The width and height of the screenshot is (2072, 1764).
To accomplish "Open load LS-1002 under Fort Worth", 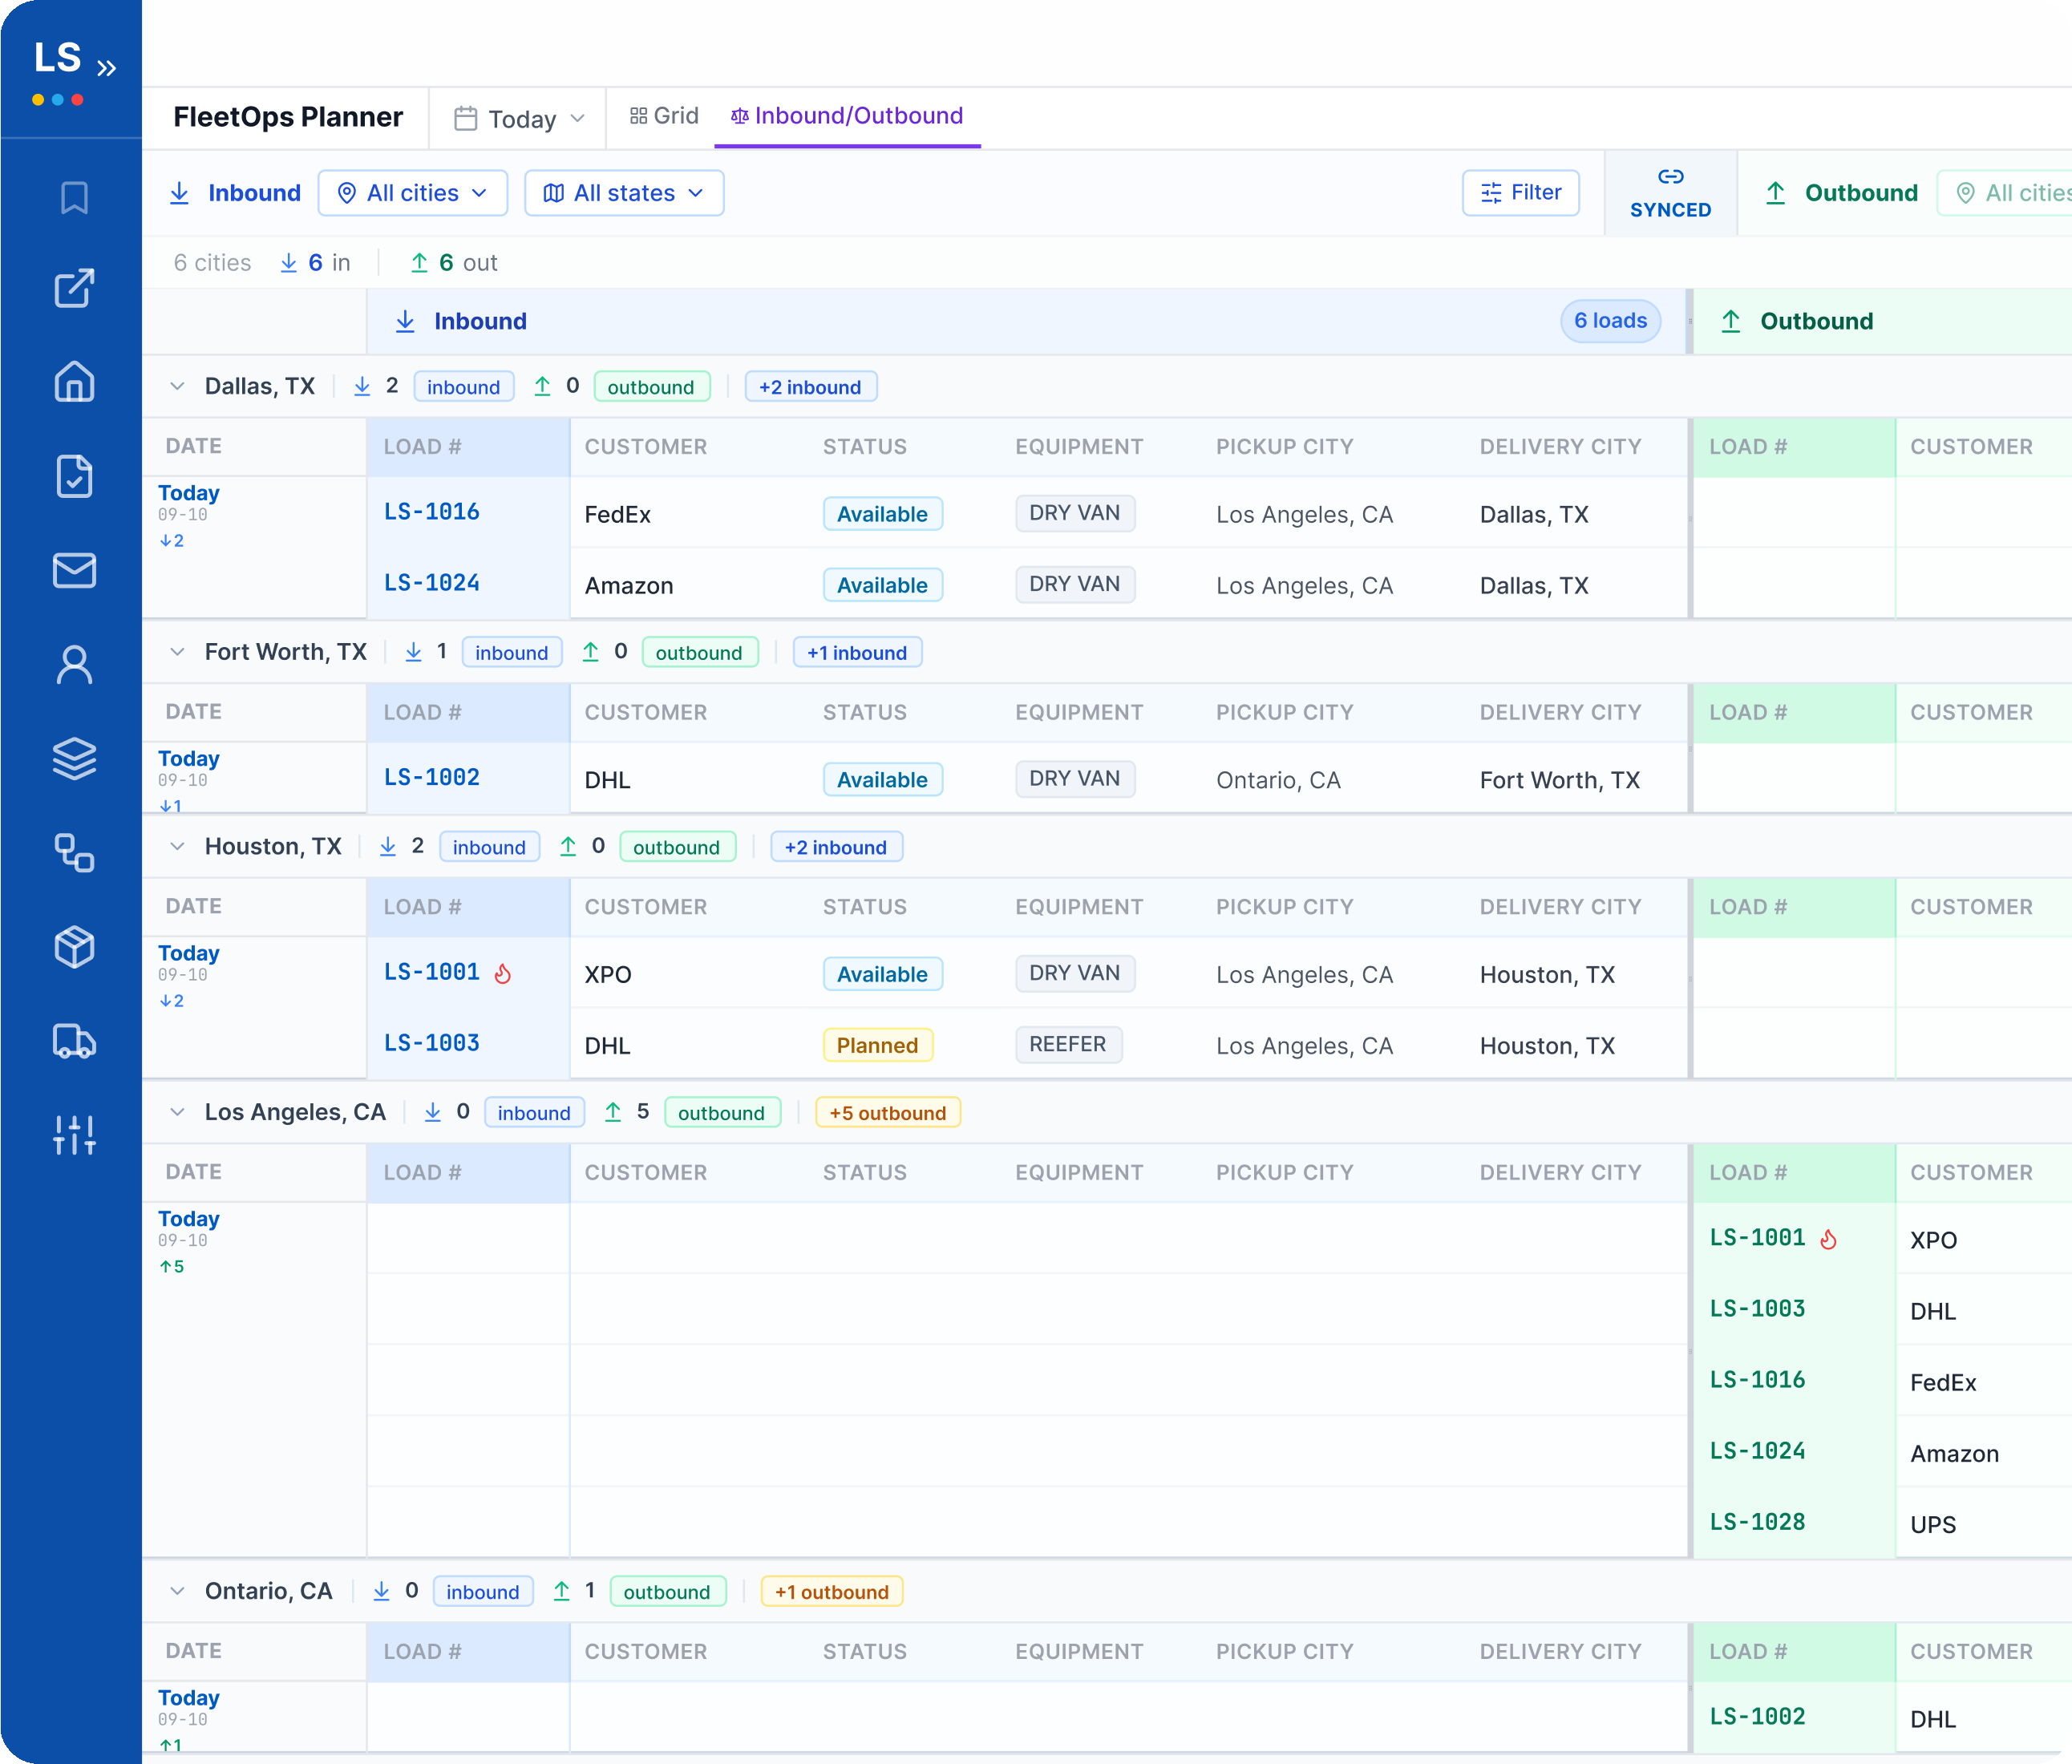I will tap(432, 777).
